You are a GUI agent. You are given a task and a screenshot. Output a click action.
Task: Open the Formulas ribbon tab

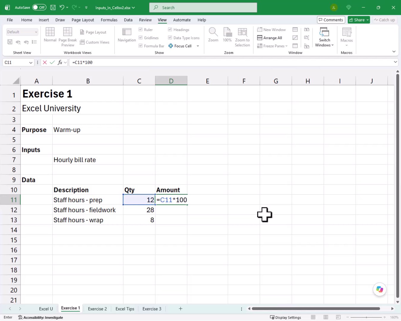pos(109,20)
